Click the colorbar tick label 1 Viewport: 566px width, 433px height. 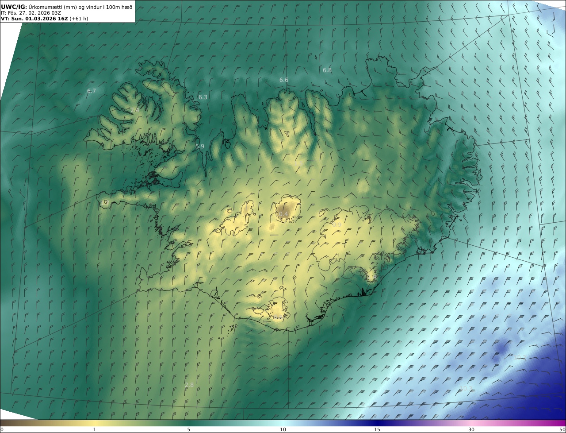[x=95, y=429]
